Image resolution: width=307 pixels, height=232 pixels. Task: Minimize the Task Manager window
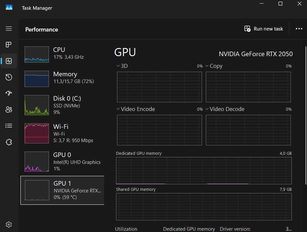tap(262, 4)
